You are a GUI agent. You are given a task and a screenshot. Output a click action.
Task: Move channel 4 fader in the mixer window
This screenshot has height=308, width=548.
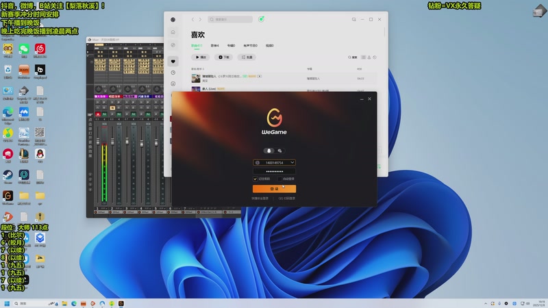[x=142, y=143]
